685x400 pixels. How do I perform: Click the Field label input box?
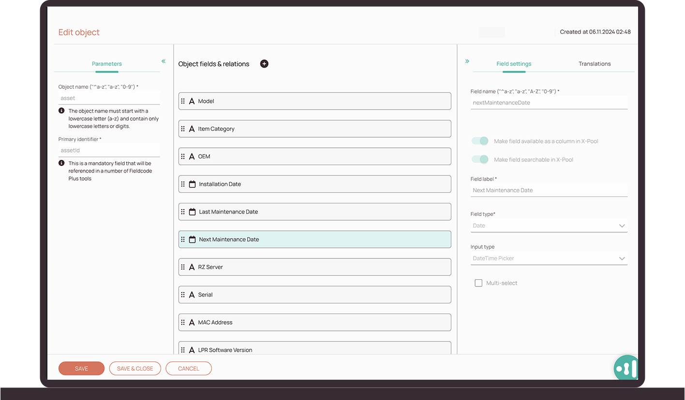549,190
